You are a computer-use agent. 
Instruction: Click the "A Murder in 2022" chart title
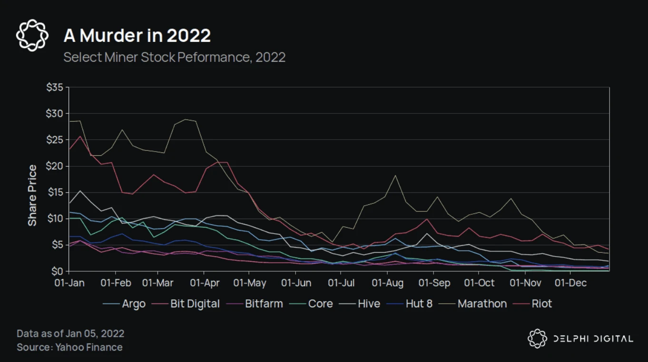coord(137,36)
